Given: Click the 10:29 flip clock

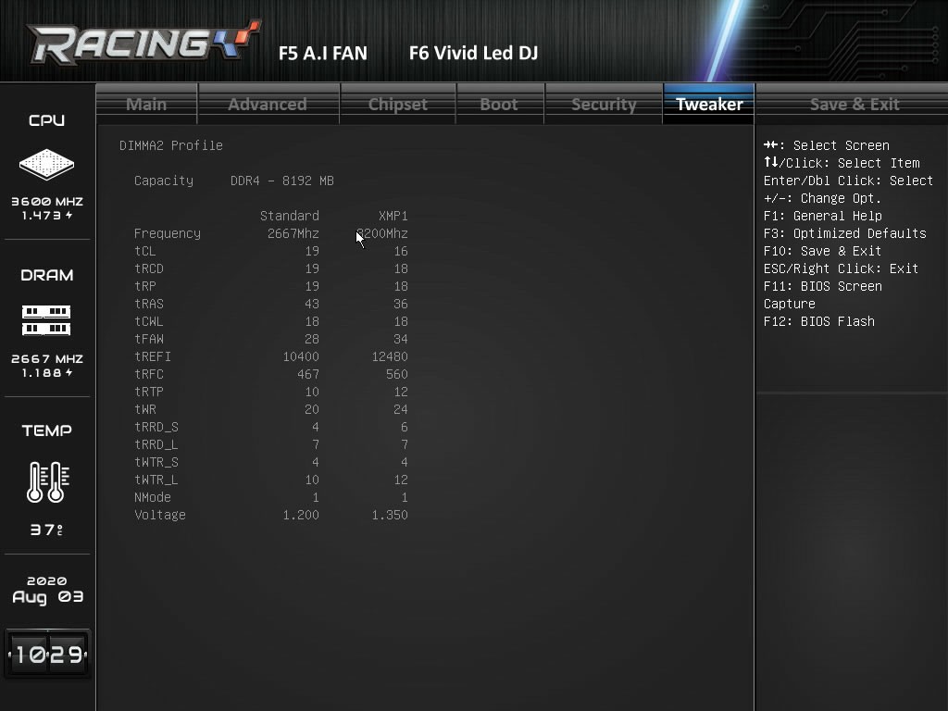Looking at the screenshot, I should click(x=48, y=654).
